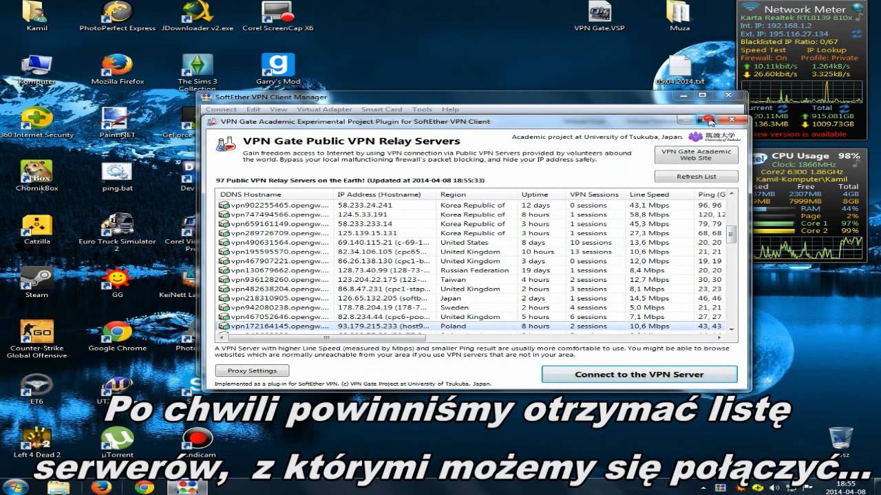881x495 pixels.
Task: Sort list by VPN Sessions column
Action: click(x=597, y=195)
